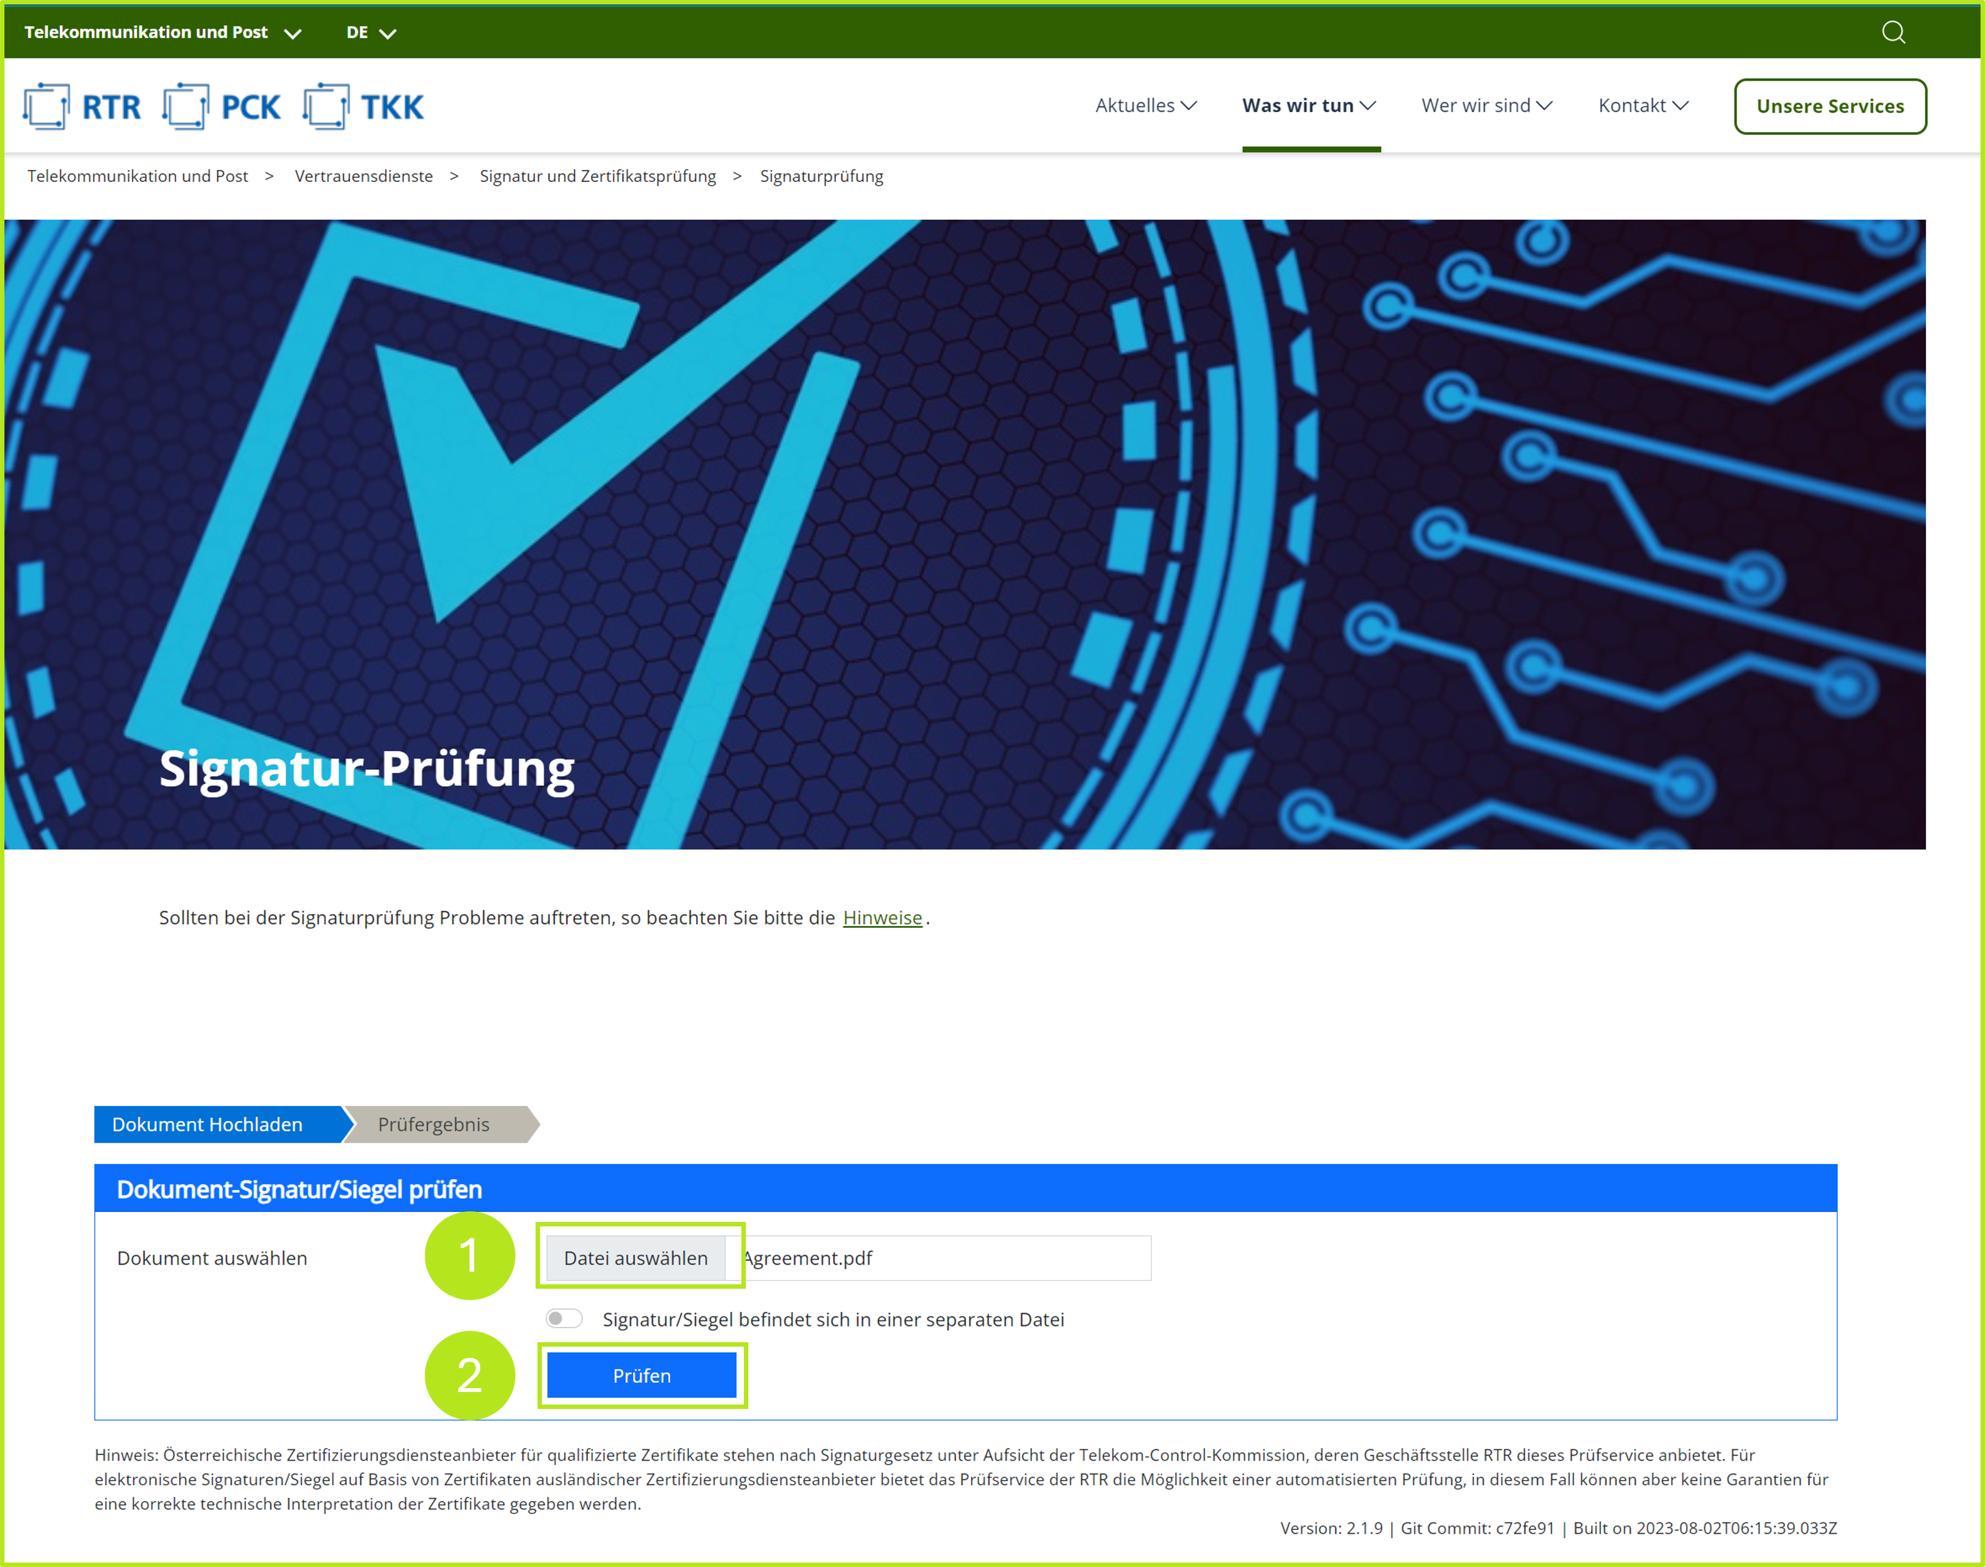Open the Was wir tun dropdown
The width and height of the screenshot is (1985, 1567).
1309,106
